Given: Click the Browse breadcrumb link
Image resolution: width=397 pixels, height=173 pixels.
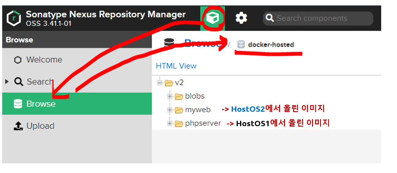Looking at the screenshot, I should pos(203,43).
